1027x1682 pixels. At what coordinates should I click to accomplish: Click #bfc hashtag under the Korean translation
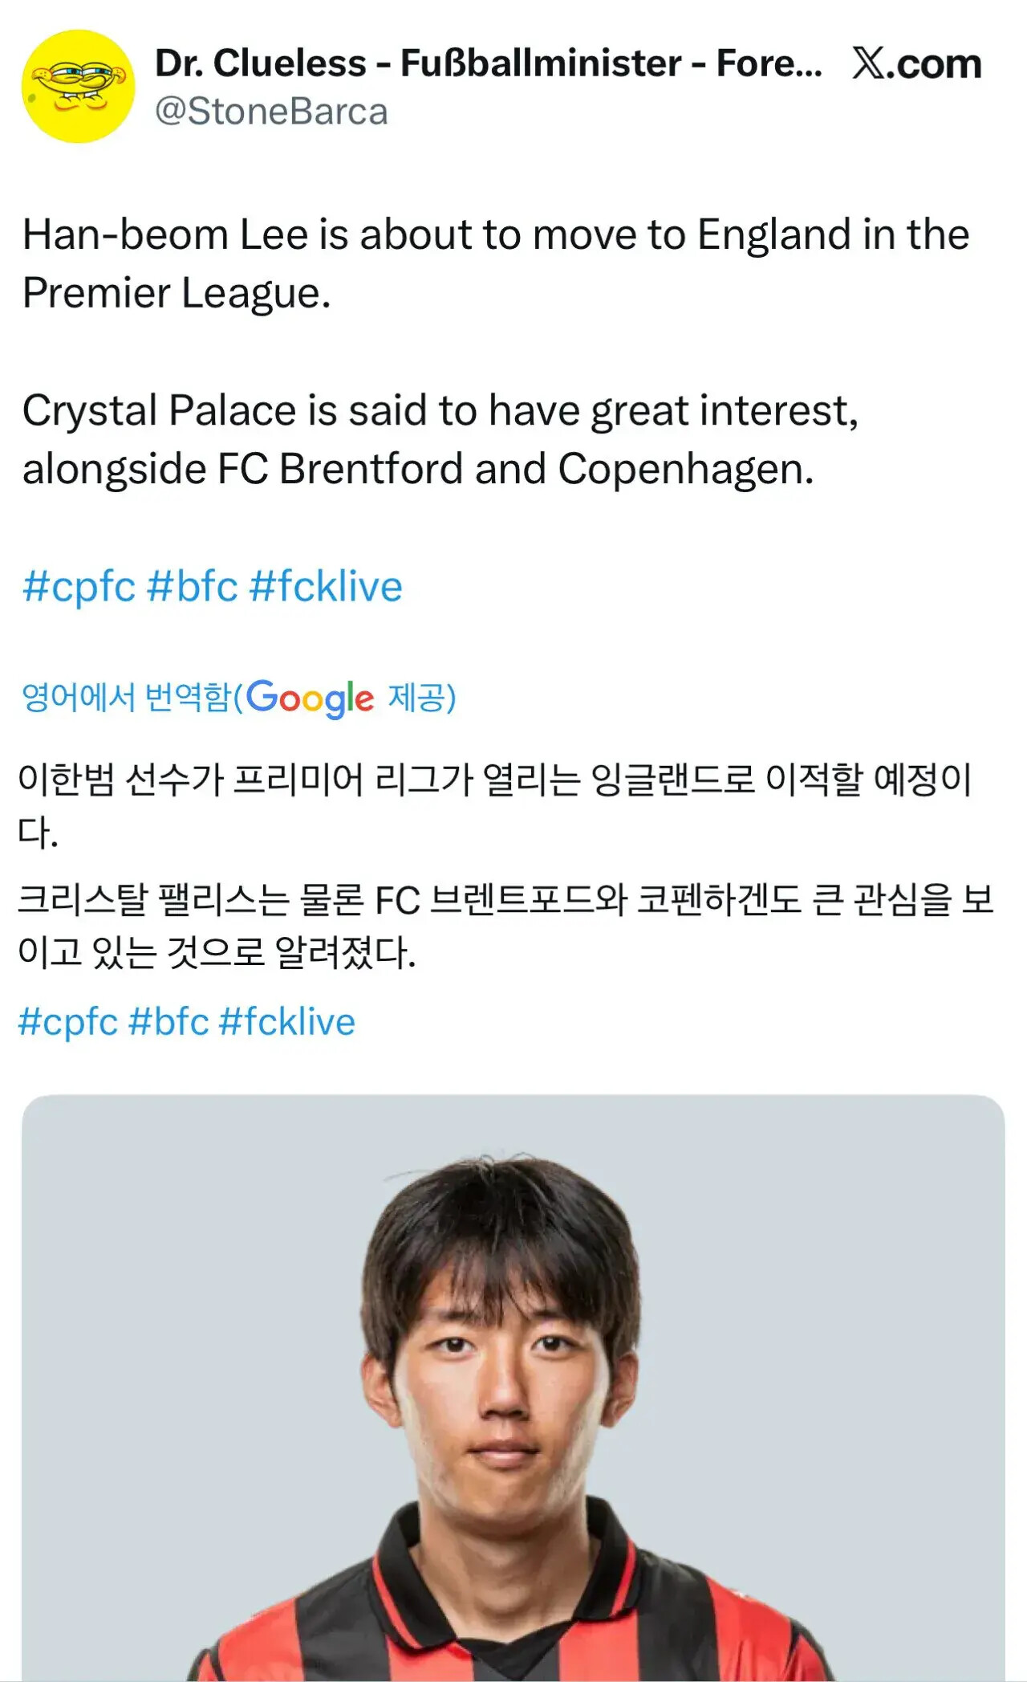168,1022
